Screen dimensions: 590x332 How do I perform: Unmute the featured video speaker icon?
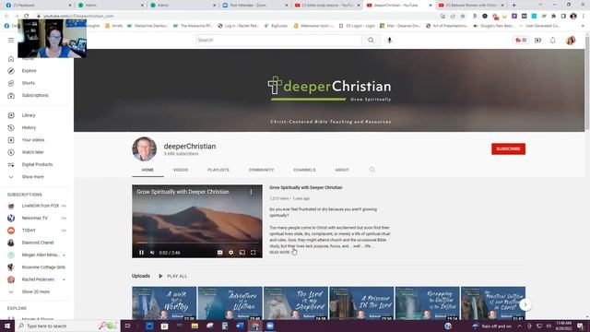coord(152,253)
